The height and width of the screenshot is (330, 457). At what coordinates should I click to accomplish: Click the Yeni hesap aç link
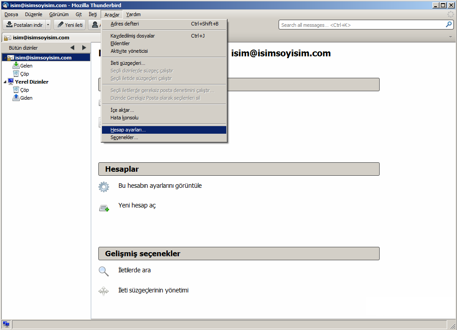[137, 206]
